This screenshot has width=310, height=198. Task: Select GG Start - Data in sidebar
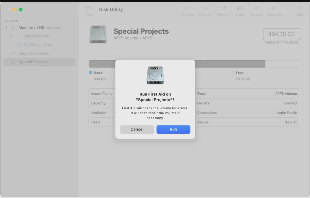tap(38, 45)
